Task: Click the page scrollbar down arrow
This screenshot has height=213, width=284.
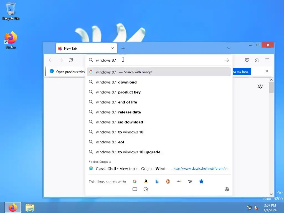Action: [271, 194]
